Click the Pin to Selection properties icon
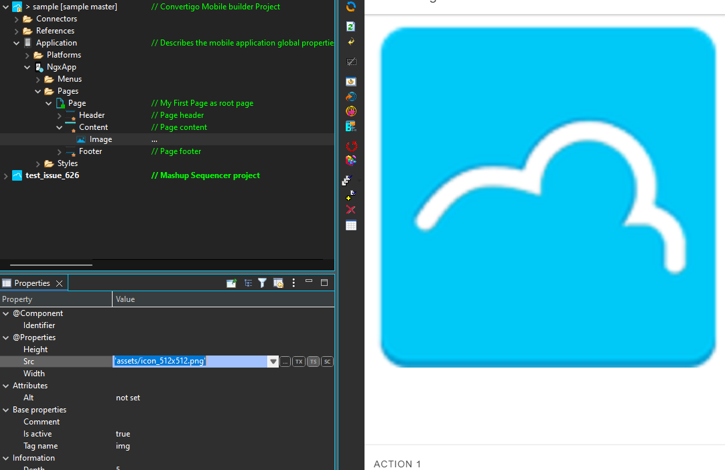The image size is (725, 470). (231, 283)
